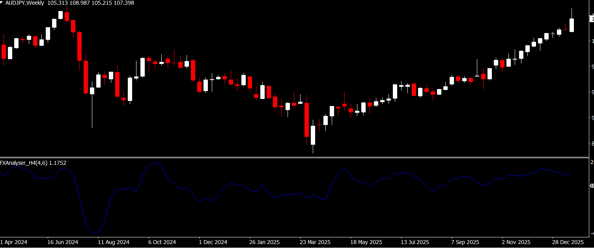Select the latest white candle at the far right
The height and width of the screenshot is (248, 594).
(572, 25)
